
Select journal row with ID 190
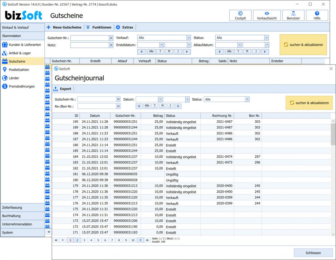click(x=191, y=122)
